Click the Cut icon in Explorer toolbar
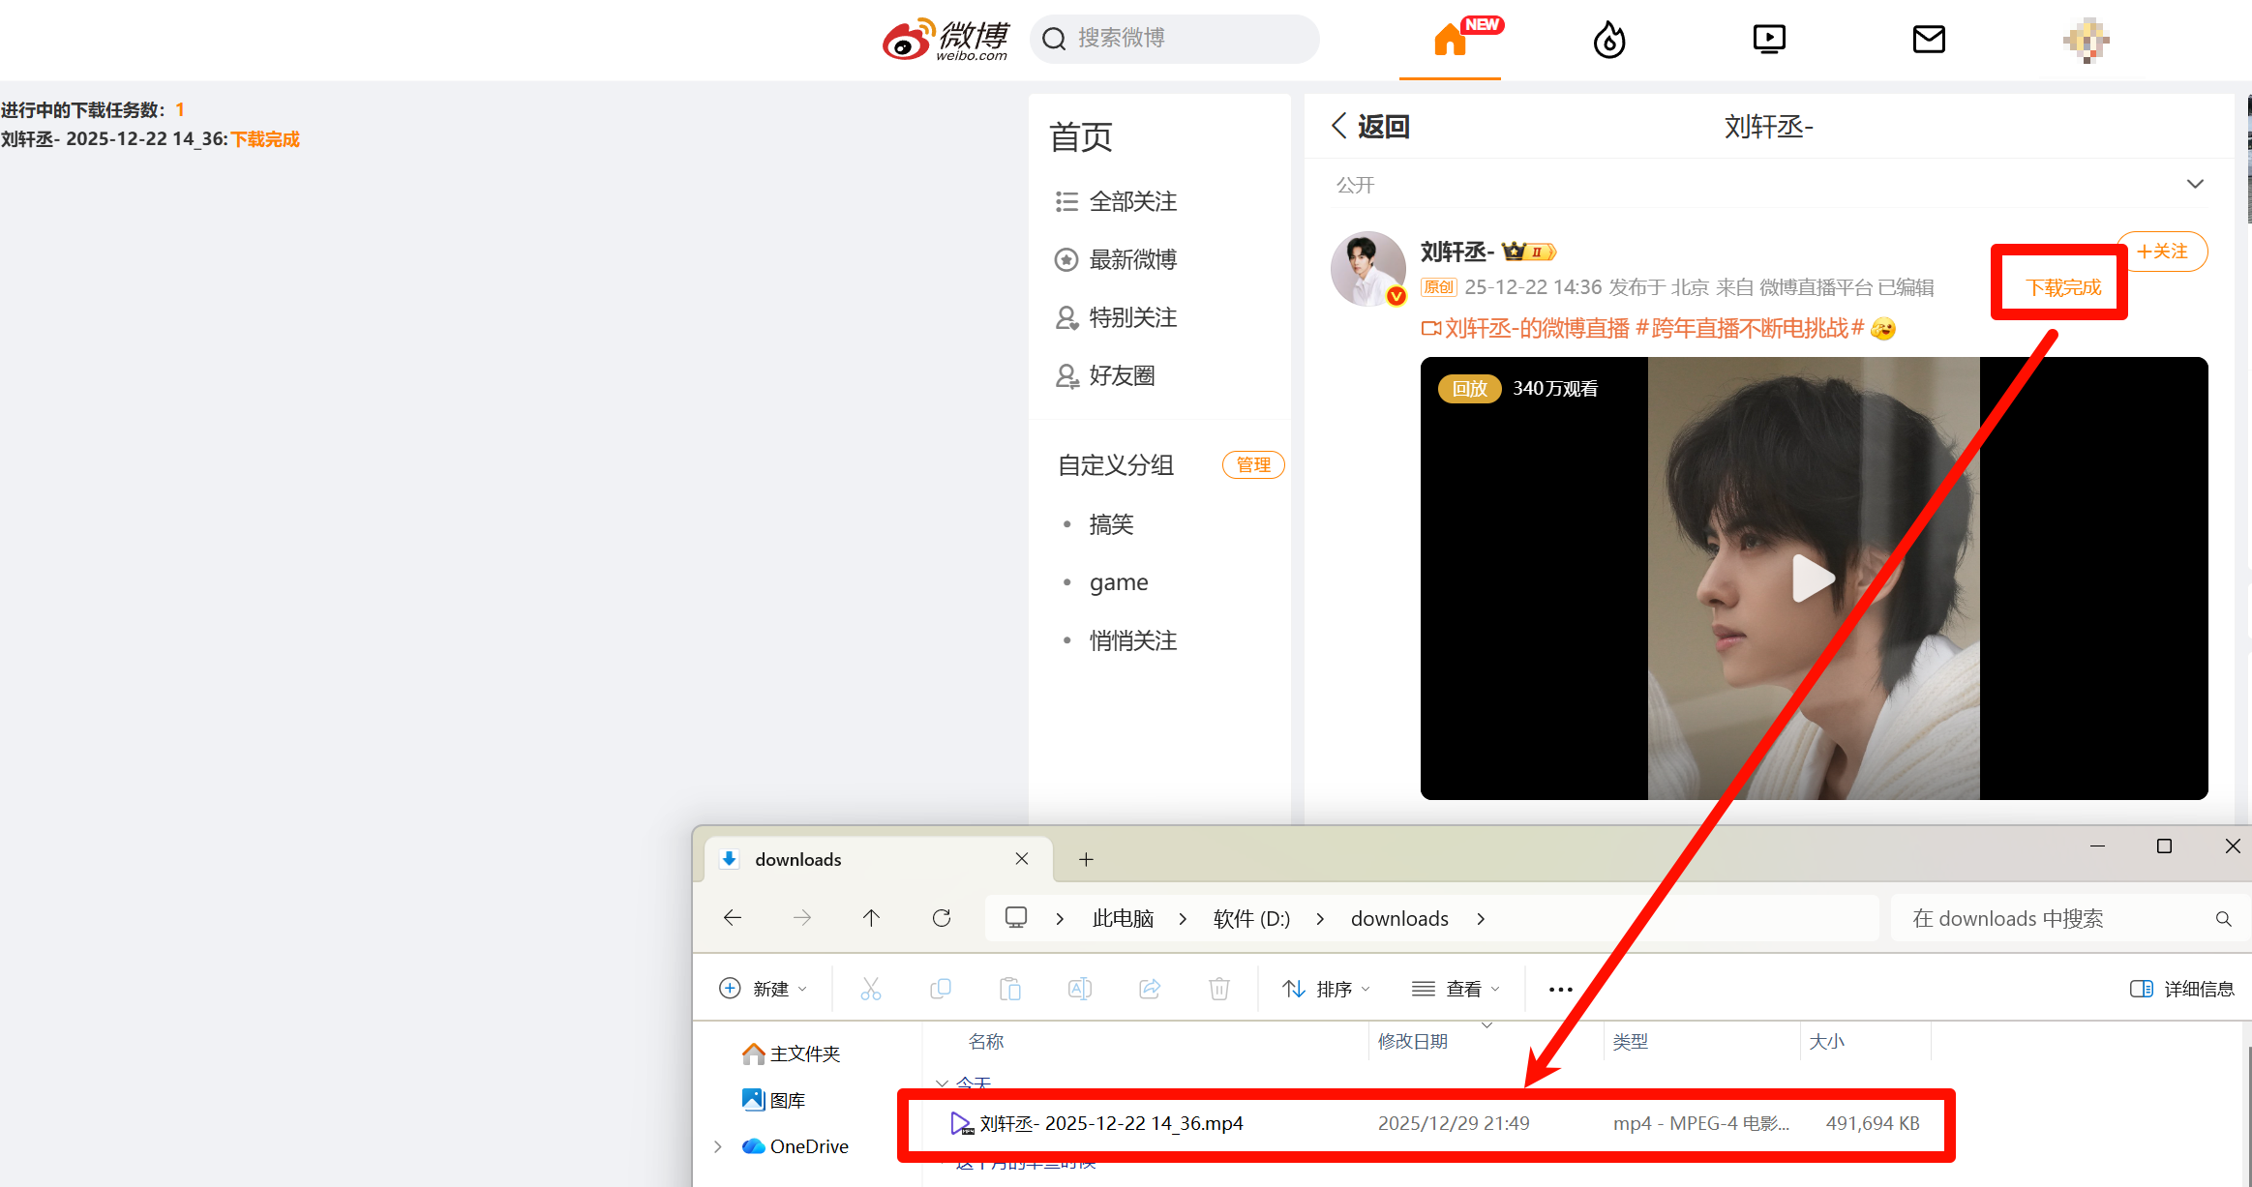The image size is (2252, 1187). click(x=870, y=988)
